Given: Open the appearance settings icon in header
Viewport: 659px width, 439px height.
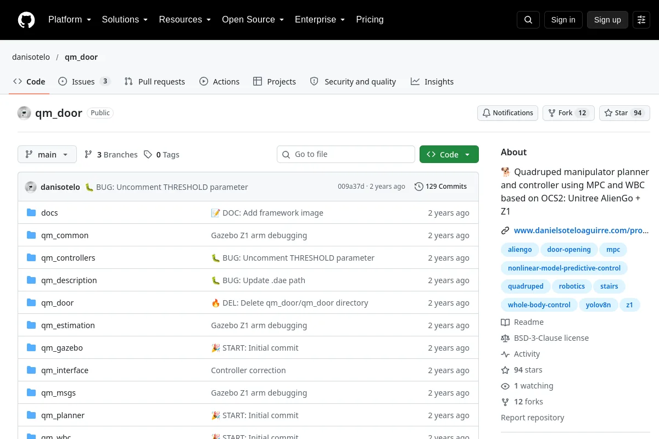Looking at the screenshot, I should [x=641, y=20].
